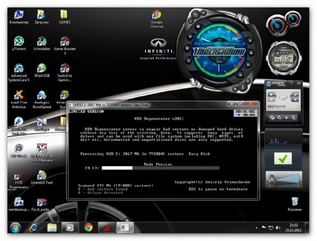This screenshot has height=241, width=317.
Task: Adjust the volume slider gadget
Action: point(284,179)
